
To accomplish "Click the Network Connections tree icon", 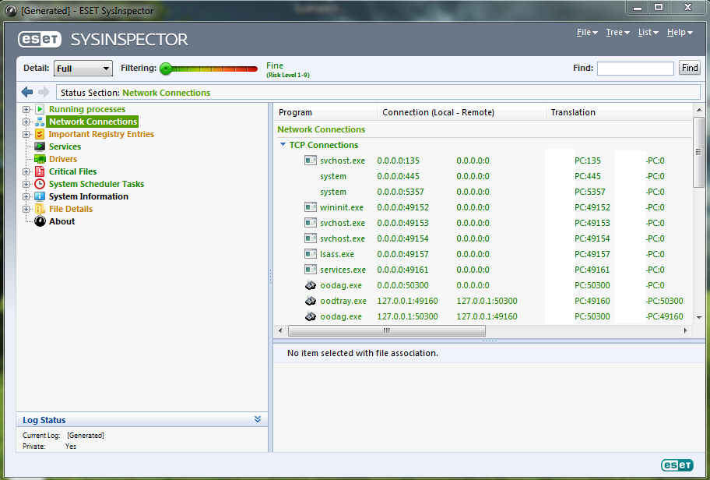I will pos(40,122).
